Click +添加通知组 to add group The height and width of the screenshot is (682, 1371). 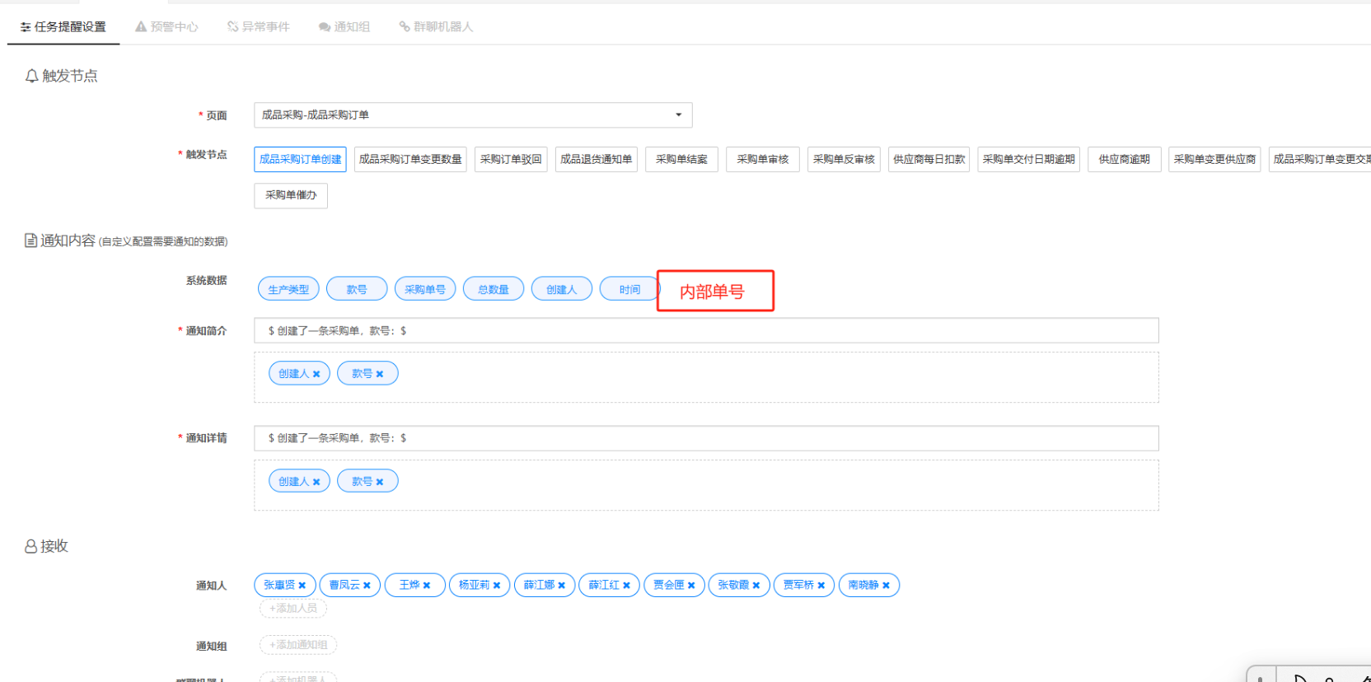point(298,645)
